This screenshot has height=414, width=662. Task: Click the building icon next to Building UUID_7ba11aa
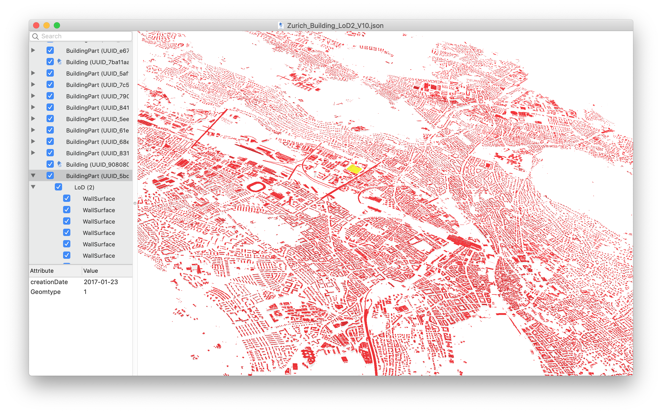tap(60, 62)
